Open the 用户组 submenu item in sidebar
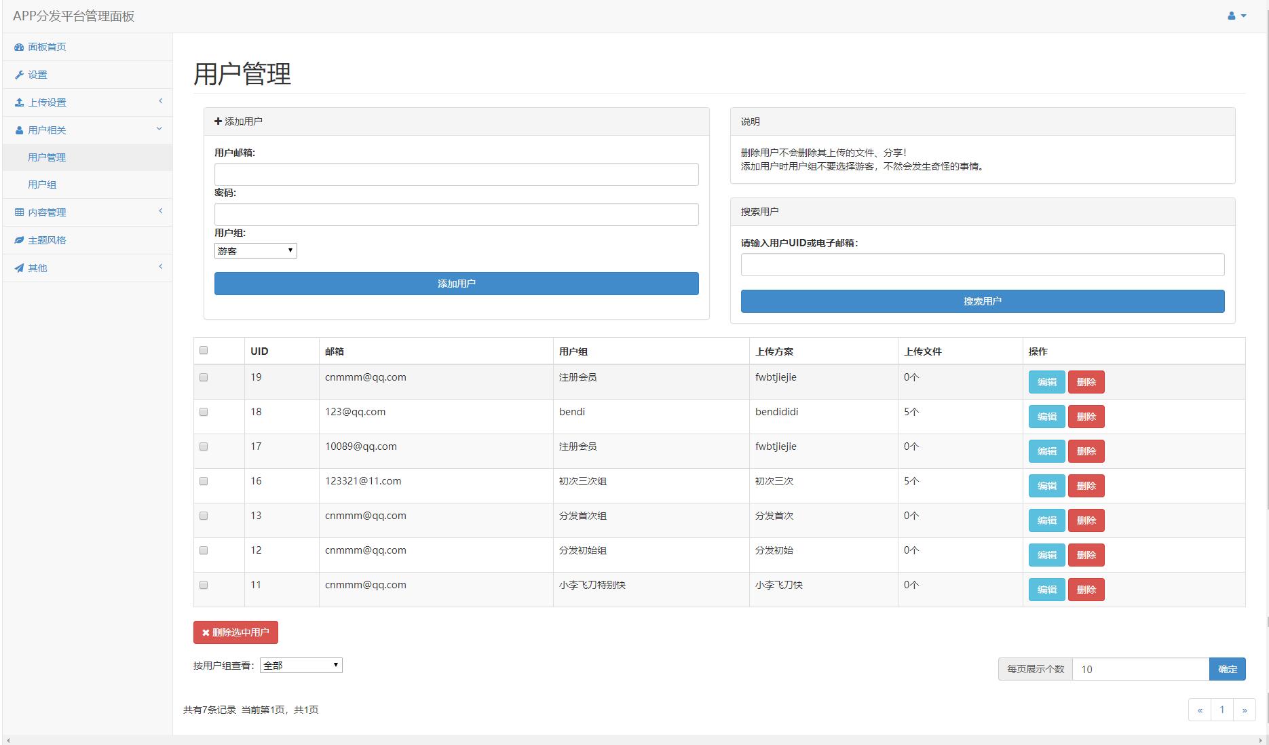The image size is (1269, 745). [42, 185]
